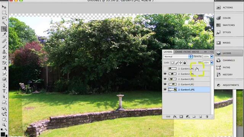Reset to default foreground/background colors
The width and height of the screenshot is (244, 137).
tap(2, 129)
